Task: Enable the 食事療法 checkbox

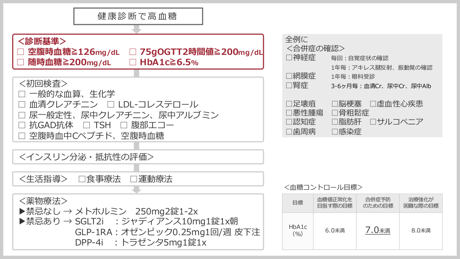Action: (81, 179)
